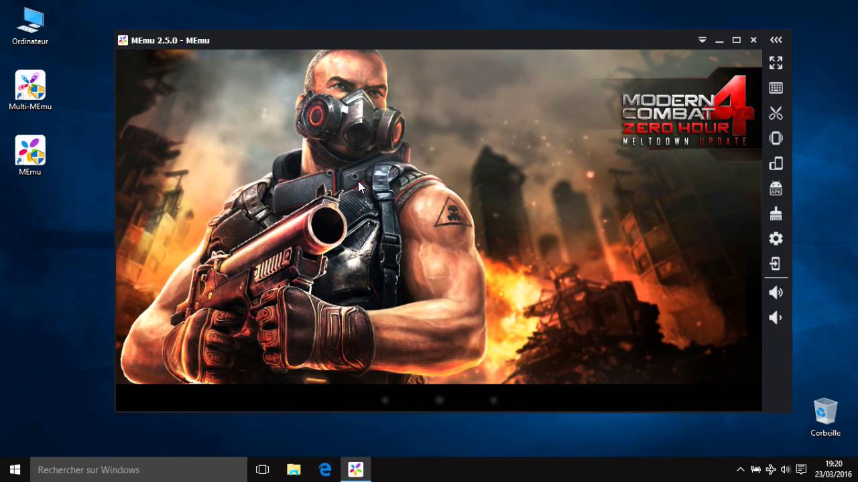Run the memory cleaner broom icon

776,214
